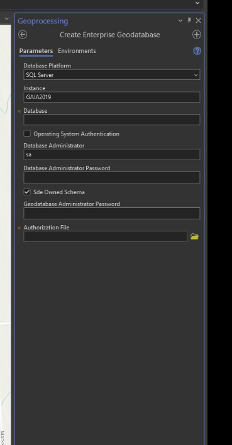Close the Geoprocessing pane
The image size is (232, 445).
(198, 20)
